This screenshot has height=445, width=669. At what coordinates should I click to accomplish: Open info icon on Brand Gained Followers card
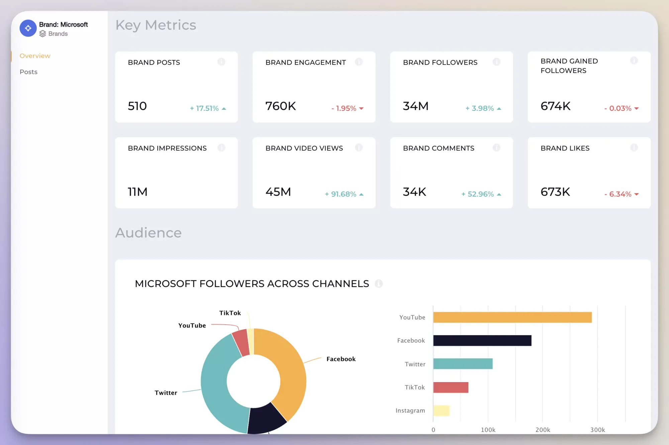pyautogui.click(x=634, y=61)
